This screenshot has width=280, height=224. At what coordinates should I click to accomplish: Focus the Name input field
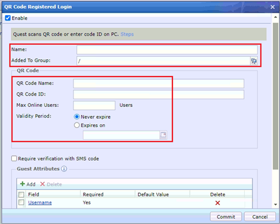(x=167, y=50)
